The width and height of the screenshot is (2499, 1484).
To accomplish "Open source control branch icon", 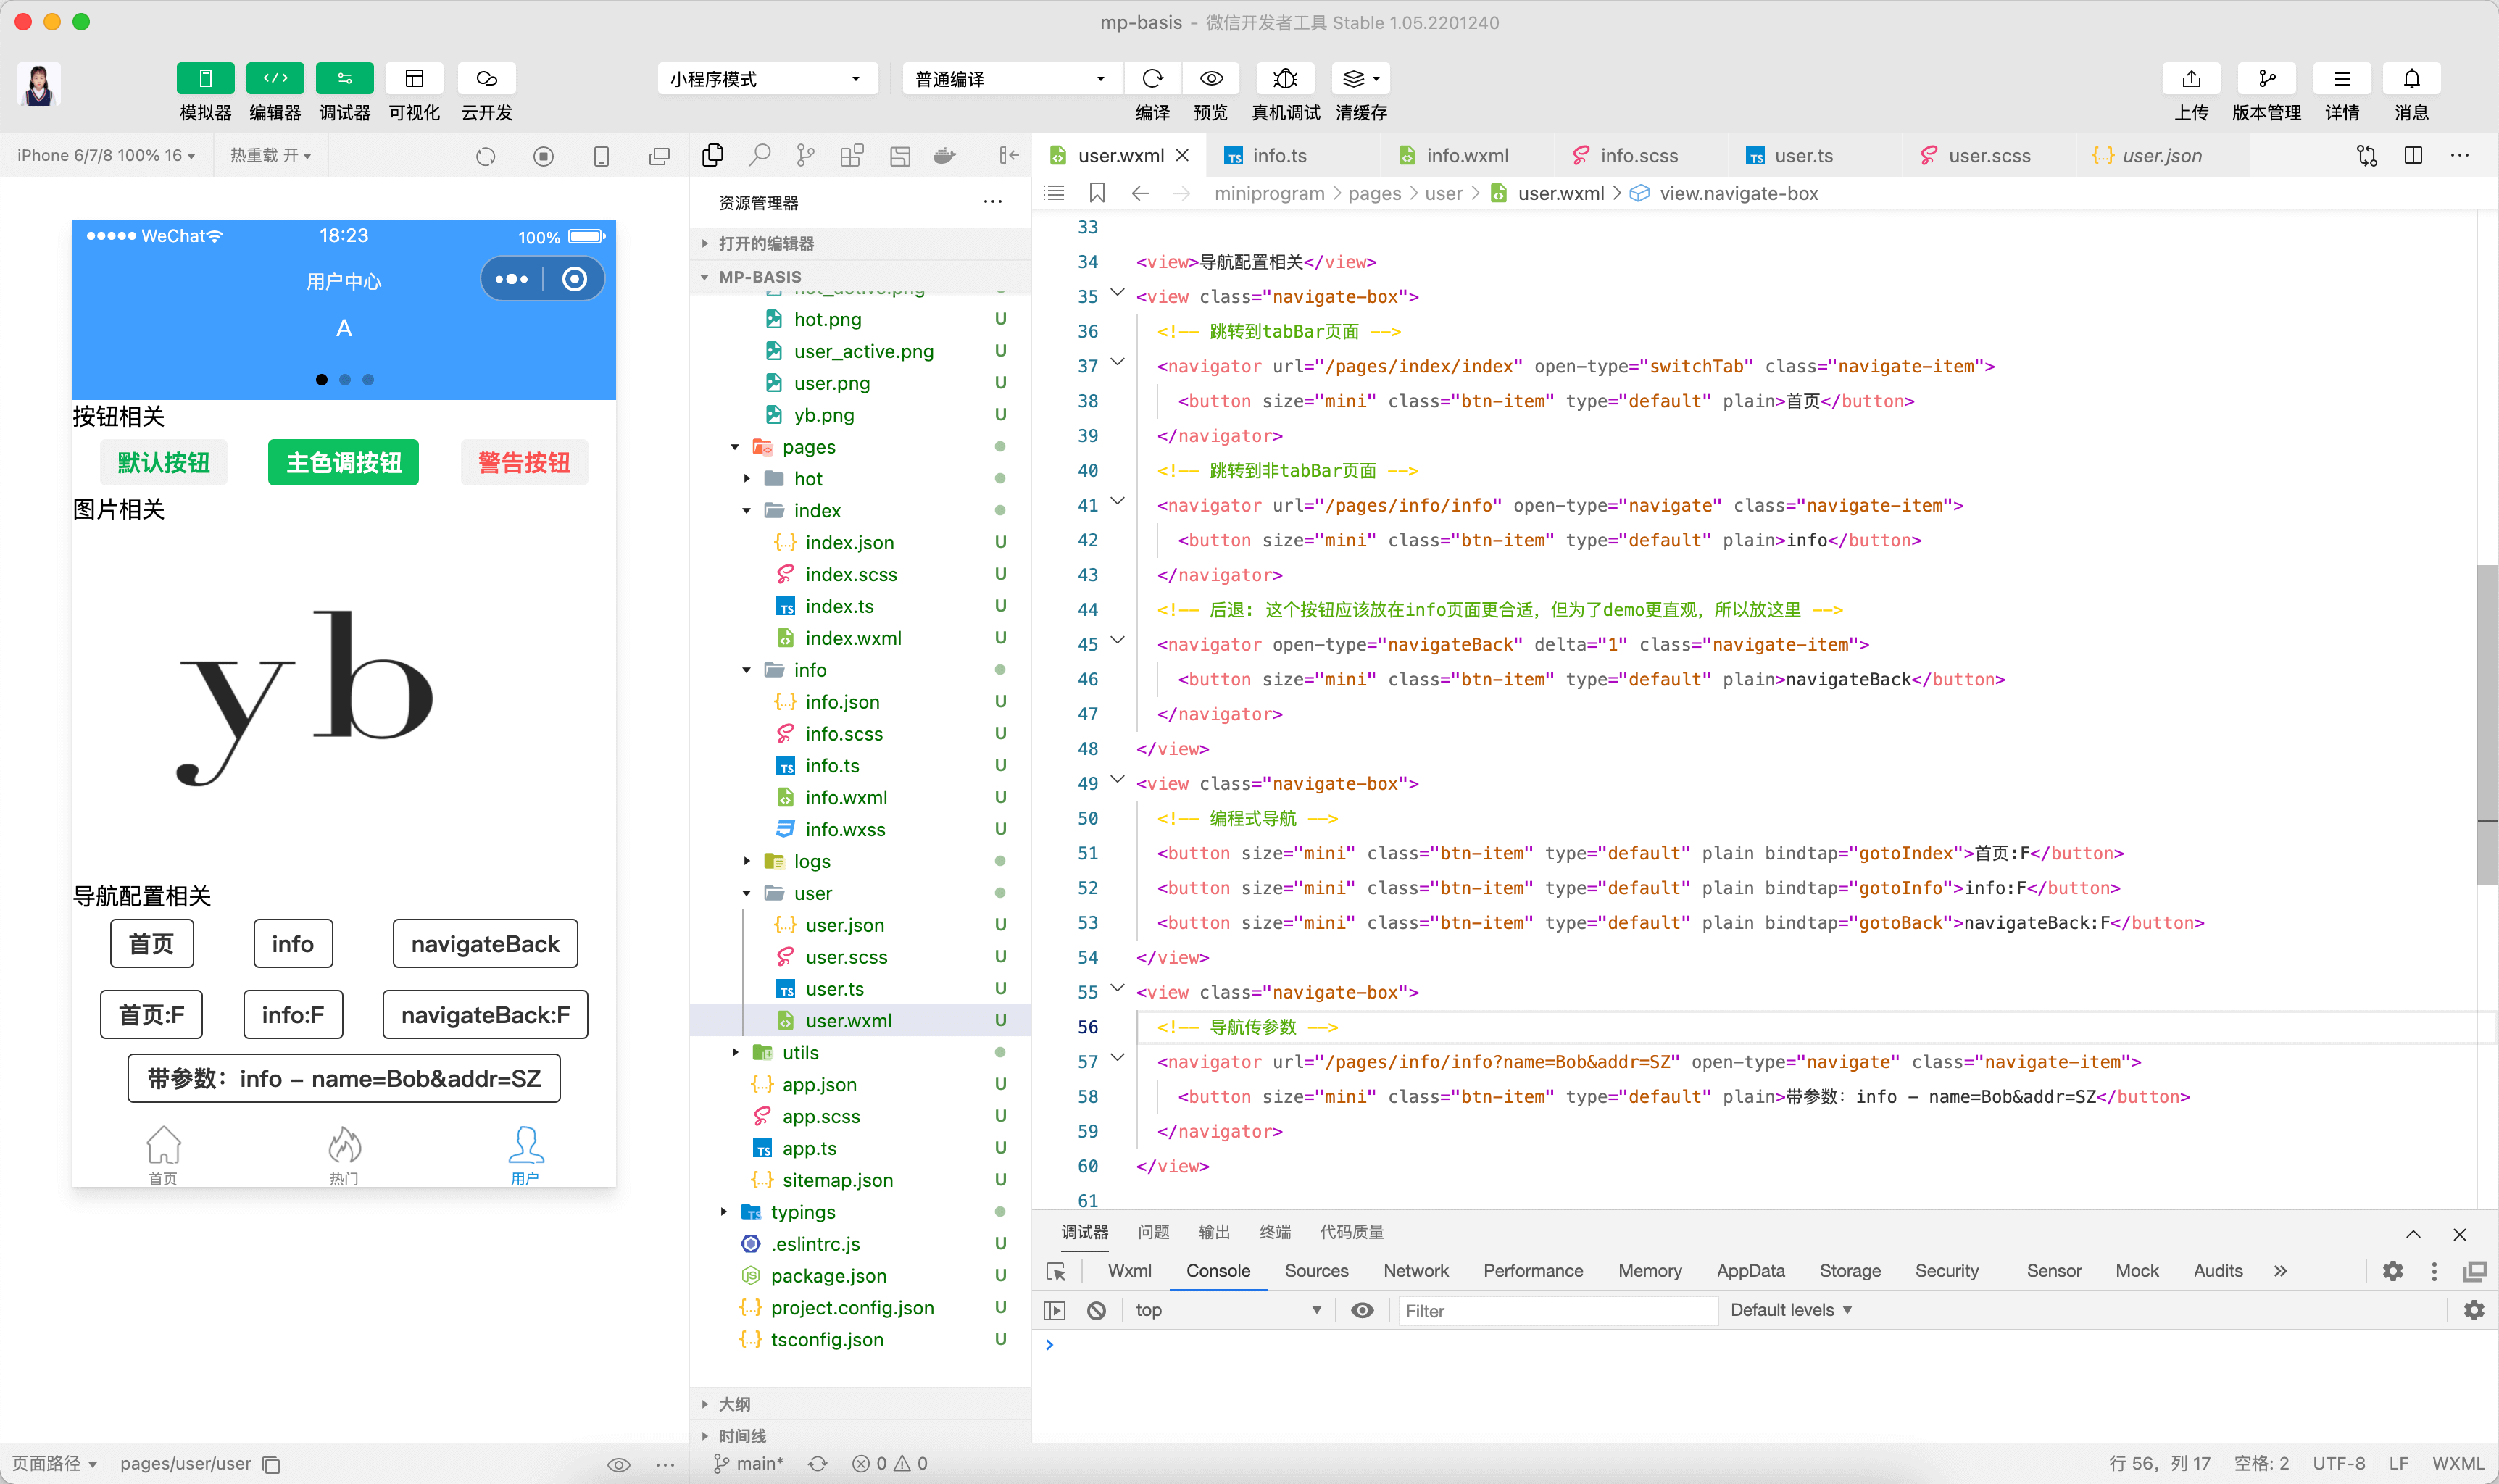I will point(806,155).
